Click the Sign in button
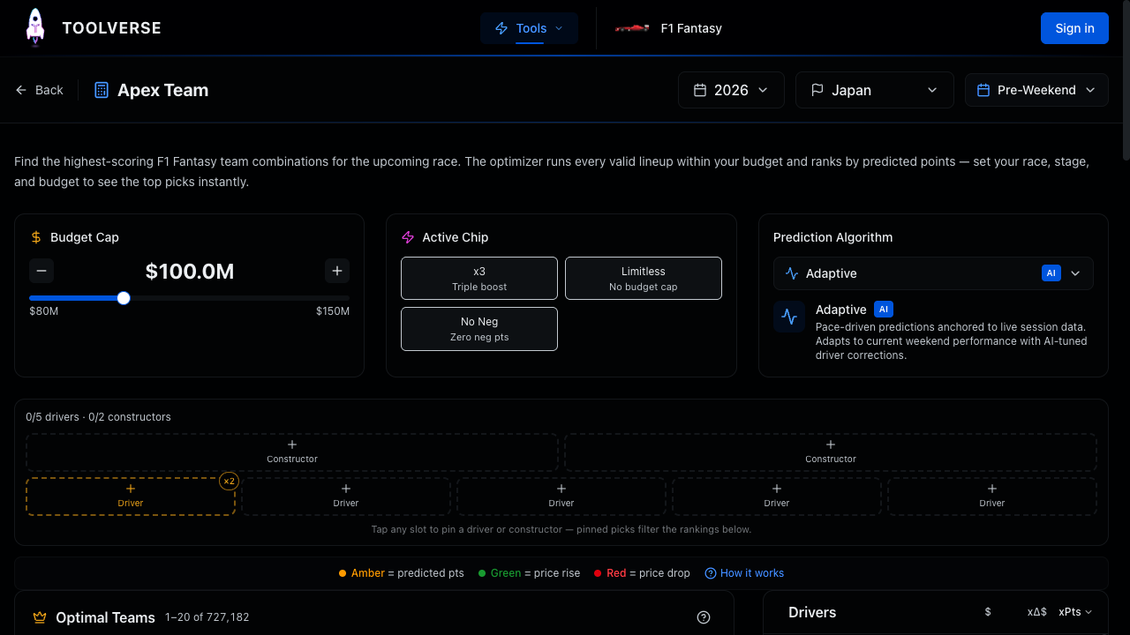The width and height of the screenshot is (1130, 635). (1074, 28)
